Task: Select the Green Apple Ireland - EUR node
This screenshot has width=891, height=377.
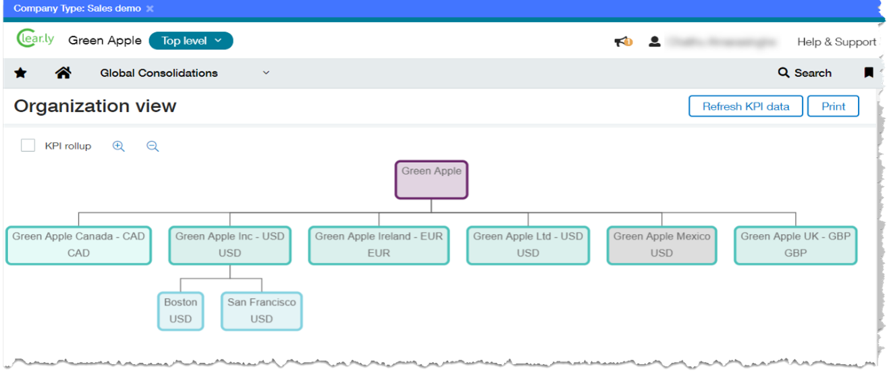Action: point(379,245)
